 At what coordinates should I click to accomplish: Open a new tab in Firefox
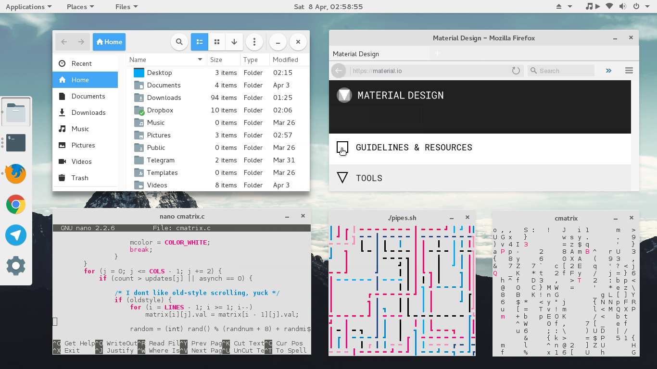coord(437,53)
